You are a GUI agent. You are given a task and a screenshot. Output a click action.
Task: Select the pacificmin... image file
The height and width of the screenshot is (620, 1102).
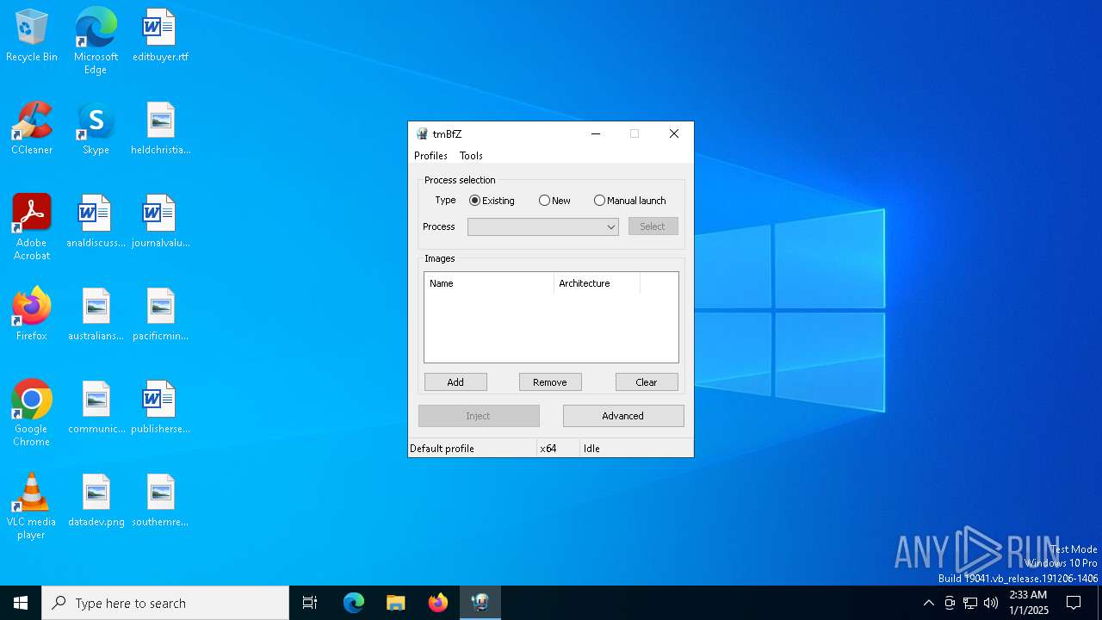coord(160,315)
